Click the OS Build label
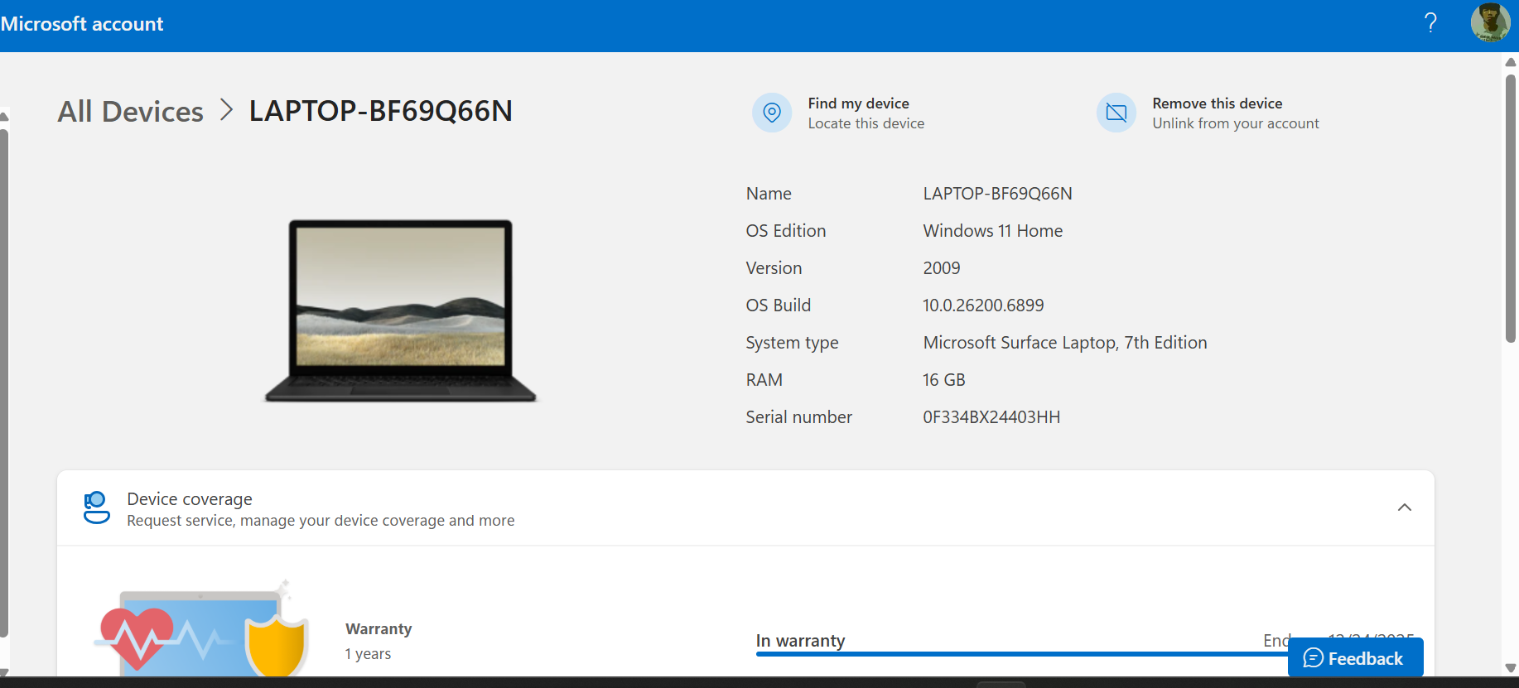 778,306
